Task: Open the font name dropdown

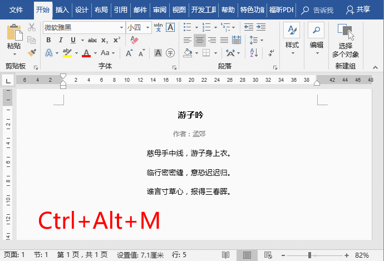Action: [121, 27]
